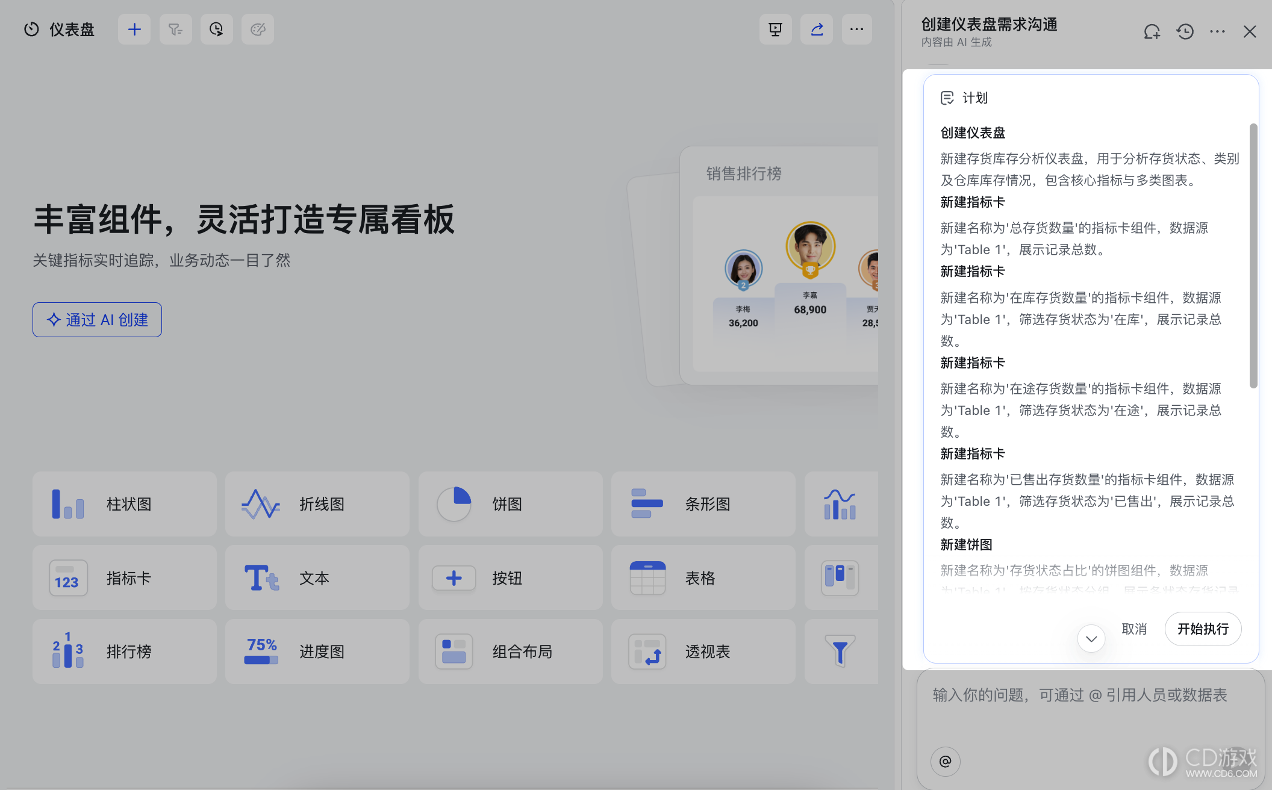This screenshot has height=790, width=1272.
Task: Close the AI chat panel
Action: point(1250,31)
